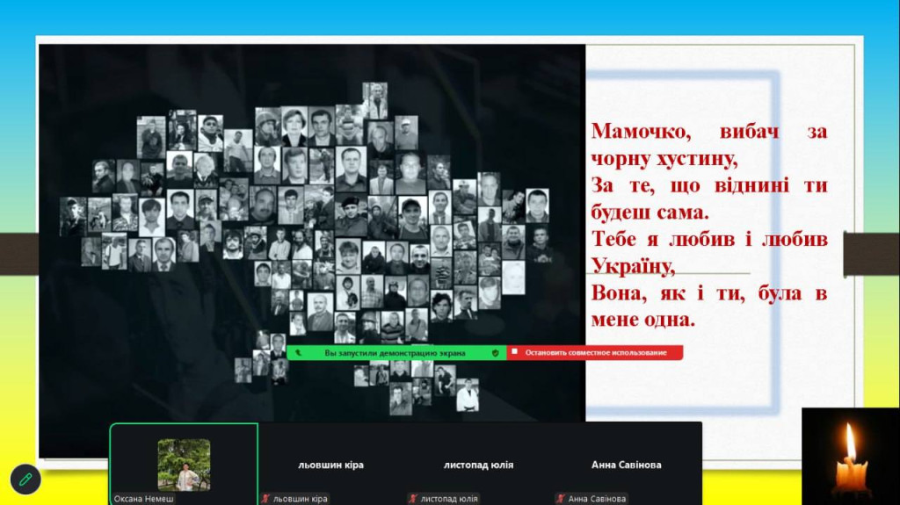Image resolution: width=900 pixels, height=505 pixels.
Task: Click muted mic icon for Анна Савінова
Action: pyautogui.click(x=560, y=499)
